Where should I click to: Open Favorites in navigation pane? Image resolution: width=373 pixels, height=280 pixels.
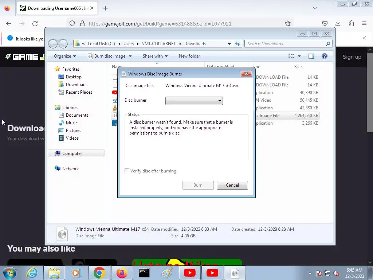click(71, 69)
